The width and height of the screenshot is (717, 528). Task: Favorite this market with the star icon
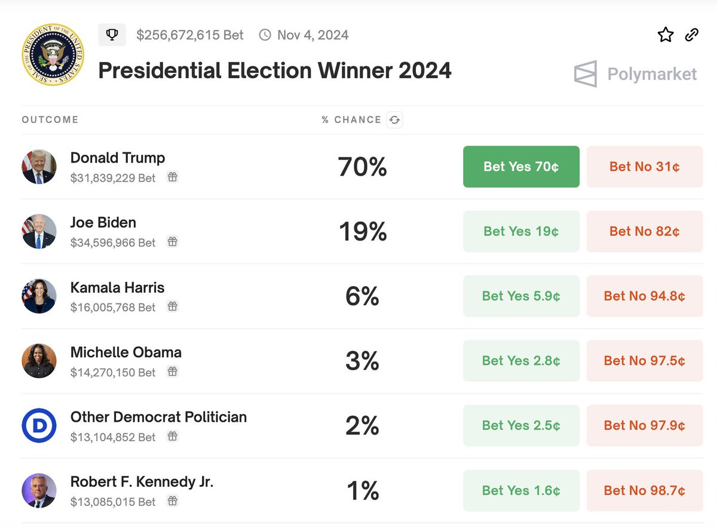(665, 35)
